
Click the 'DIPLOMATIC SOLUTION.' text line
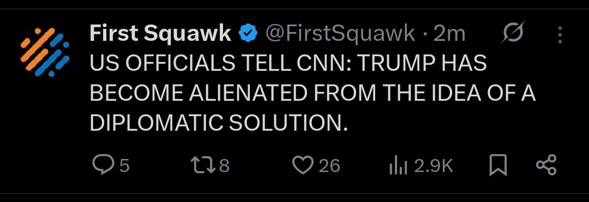pos(219,123)
